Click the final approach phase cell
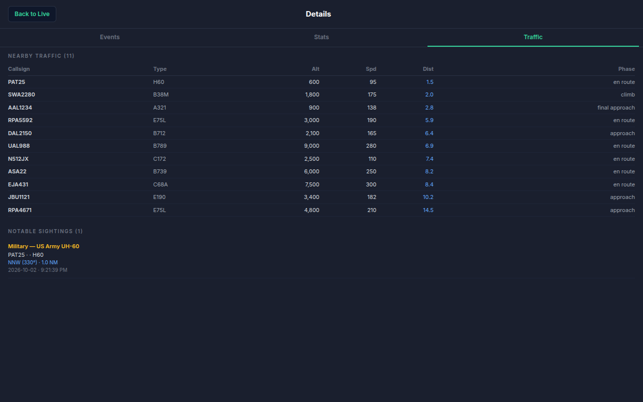Screen dimensions: 643x402 pos(616,108)
